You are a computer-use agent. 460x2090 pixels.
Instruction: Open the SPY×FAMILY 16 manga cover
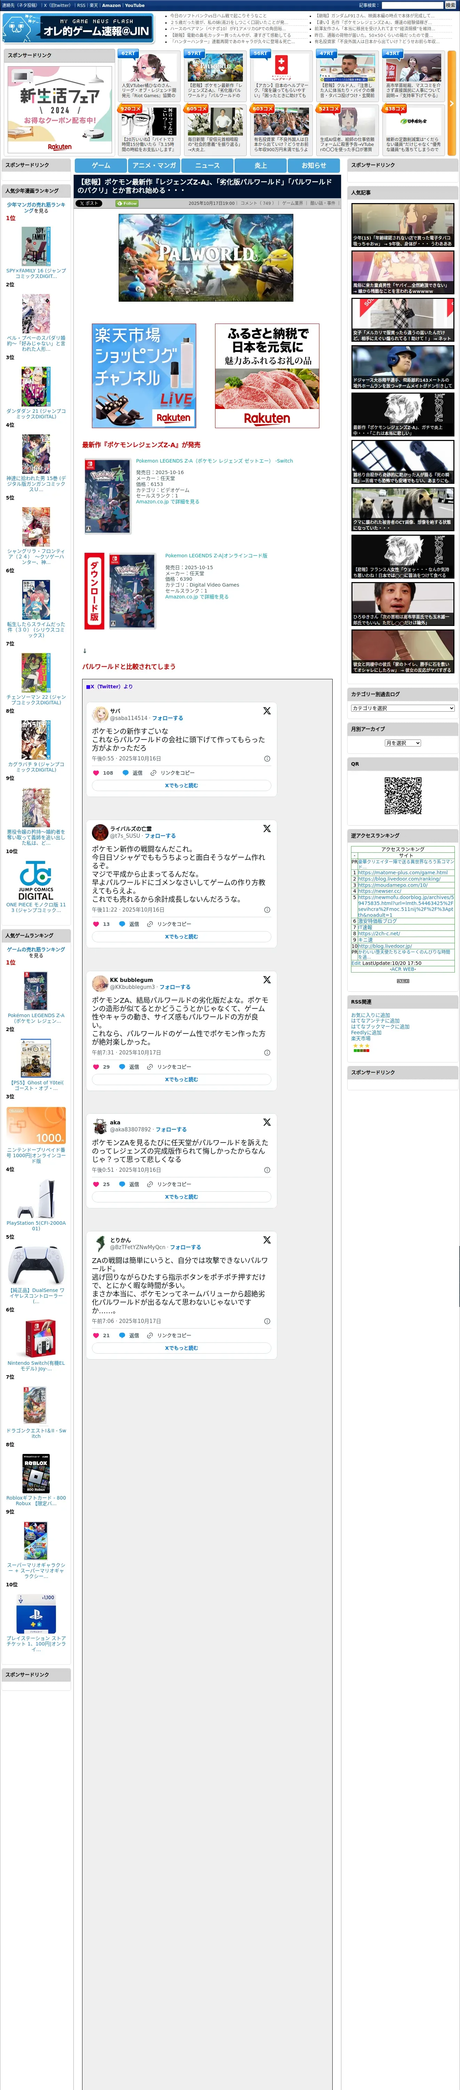click(35, 247)
